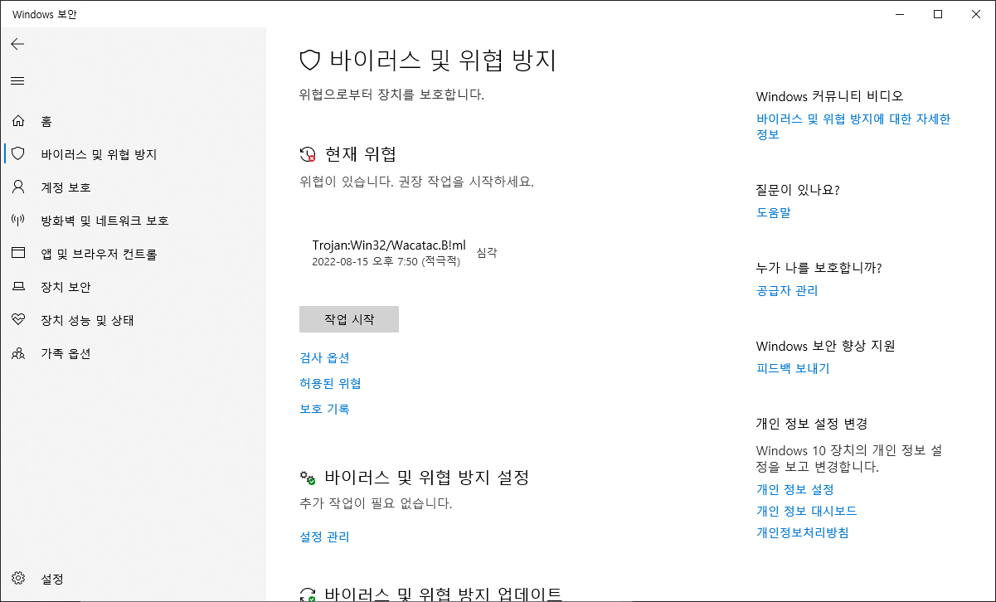Click the gear icon for 설정
The width and height of the screenshot is (996, 602).
pos(18,579)
